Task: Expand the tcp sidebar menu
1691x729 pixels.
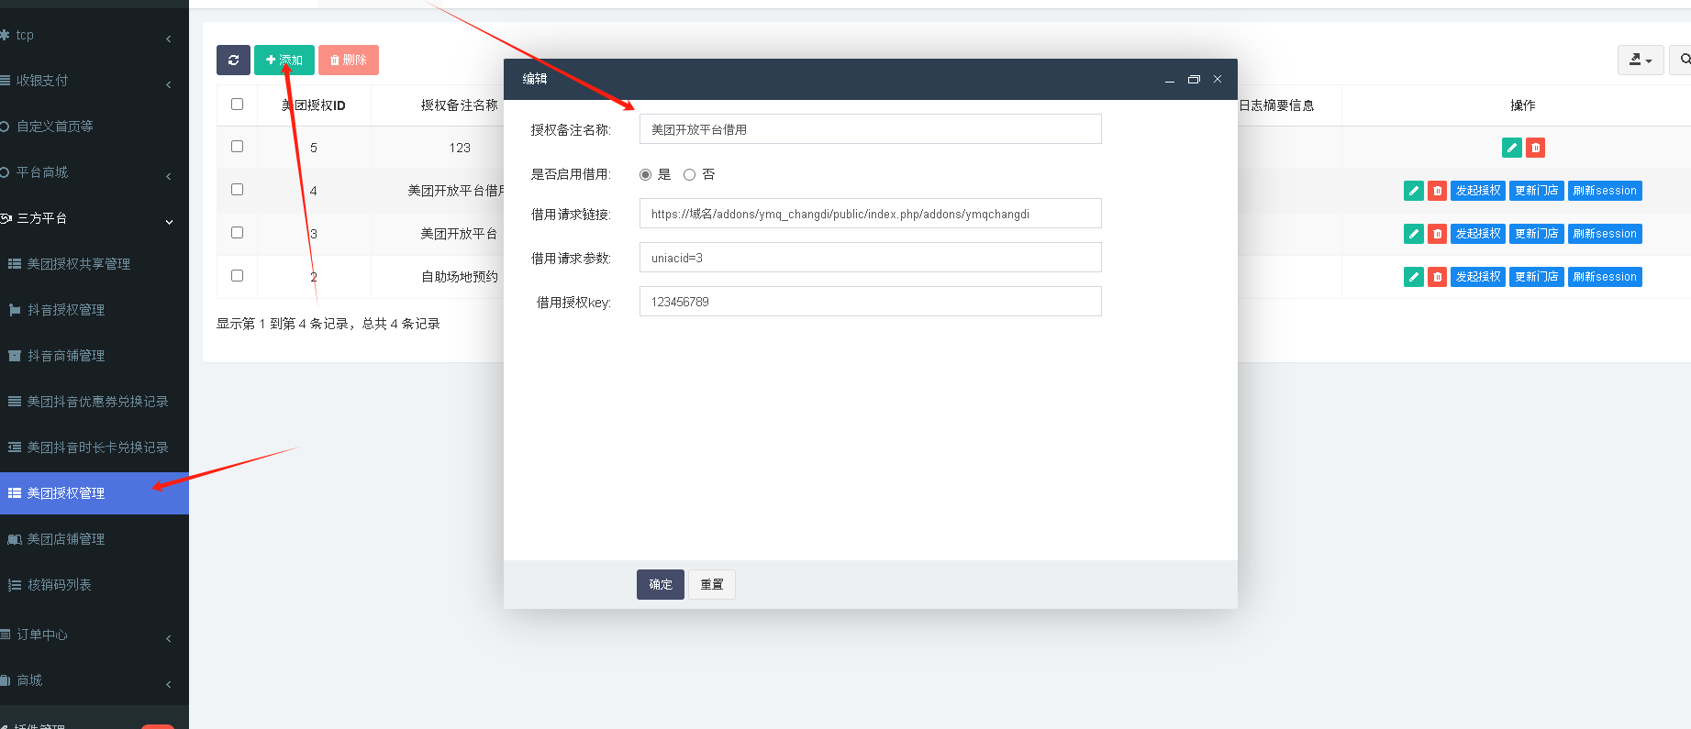Action: tap(95, 35)
